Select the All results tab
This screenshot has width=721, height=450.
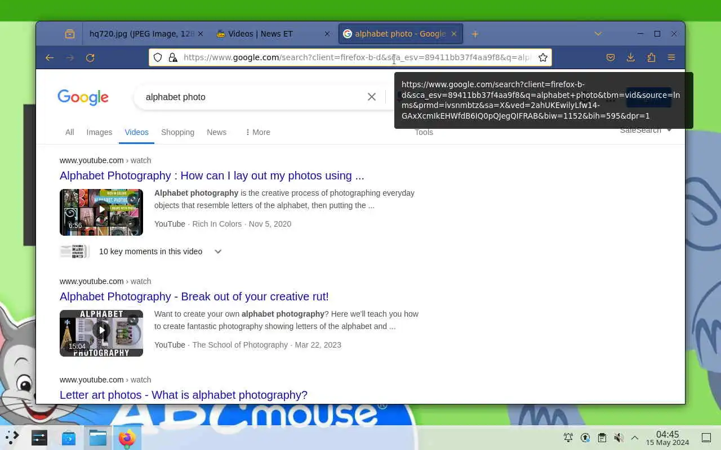(69, 132)
